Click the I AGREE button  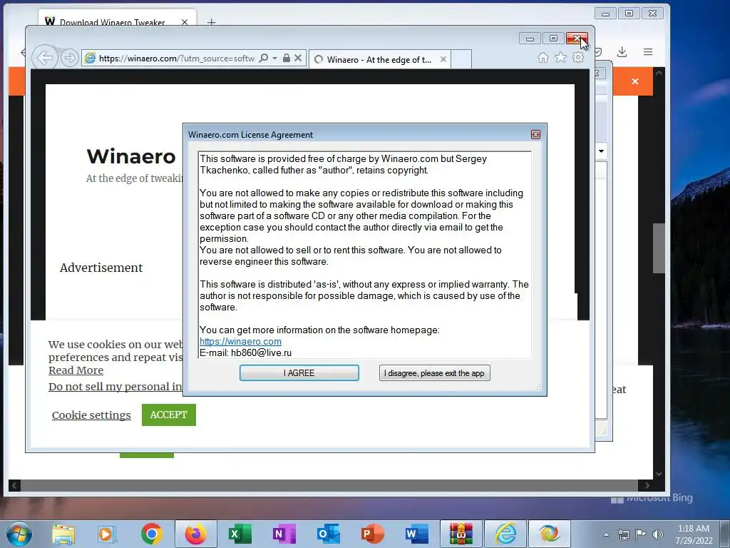coord(299,372)
